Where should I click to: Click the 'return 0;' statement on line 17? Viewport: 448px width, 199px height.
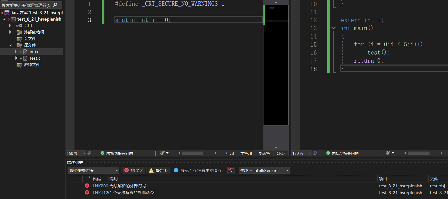[368, 61]
